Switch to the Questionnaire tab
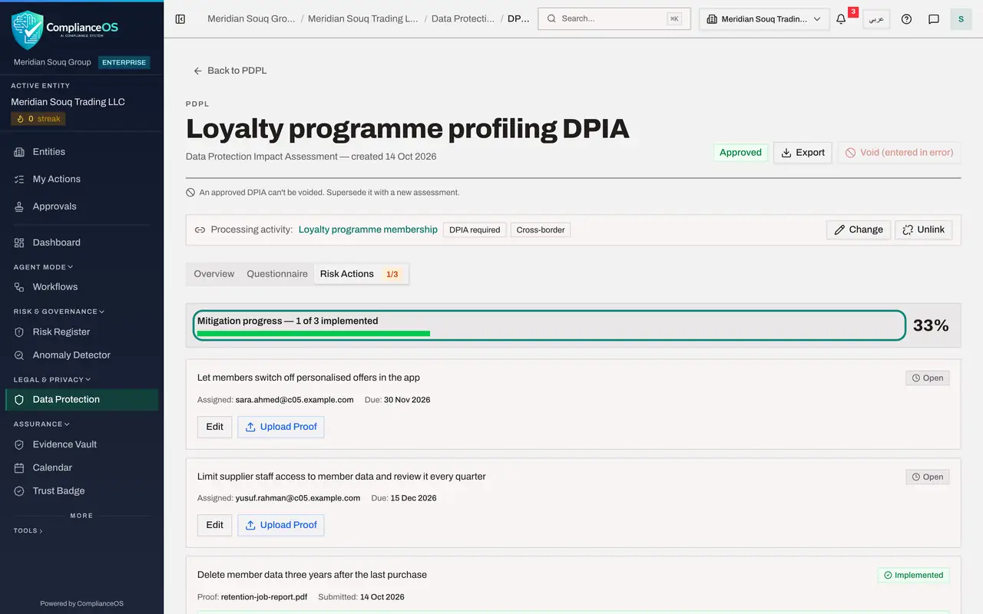Screen dimensions: 983x614 (277, 274)
